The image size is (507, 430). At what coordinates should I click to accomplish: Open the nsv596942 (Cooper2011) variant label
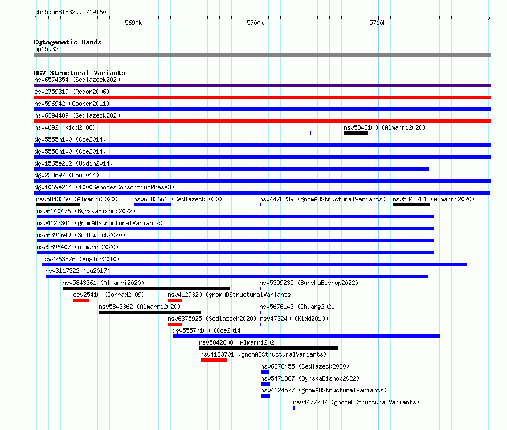point(72,104)
